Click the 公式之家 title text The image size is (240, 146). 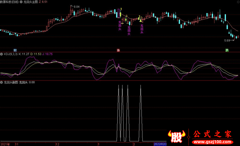[x=212, y=134]
